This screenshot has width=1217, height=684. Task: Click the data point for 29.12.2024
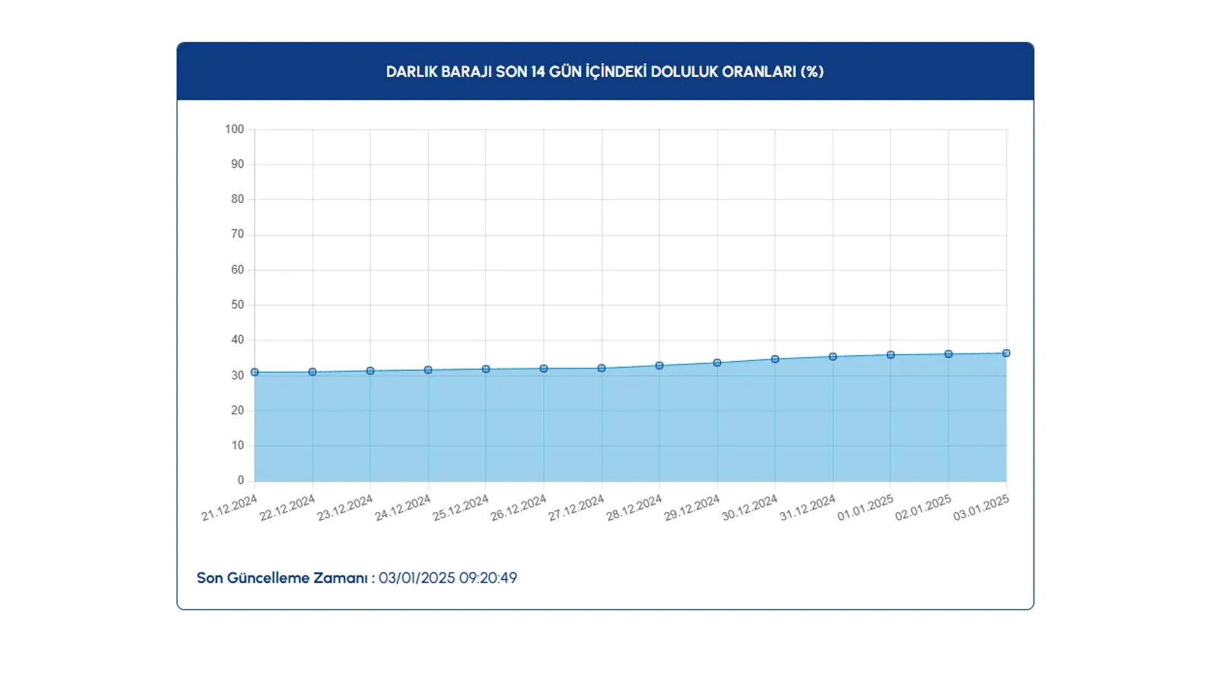(x=717, y=363)
